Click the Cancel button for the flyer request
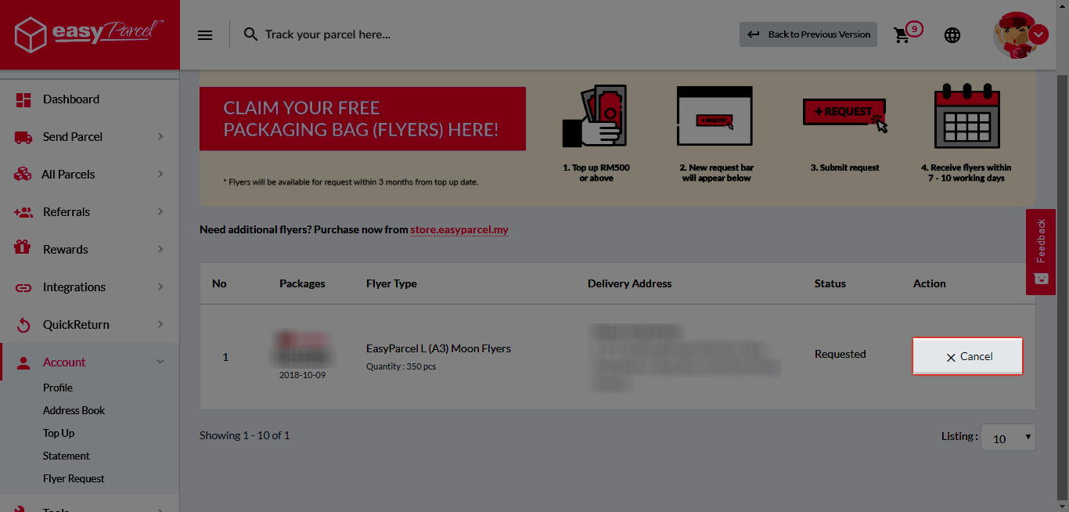1069x512 pixels. tap(967, 356)
